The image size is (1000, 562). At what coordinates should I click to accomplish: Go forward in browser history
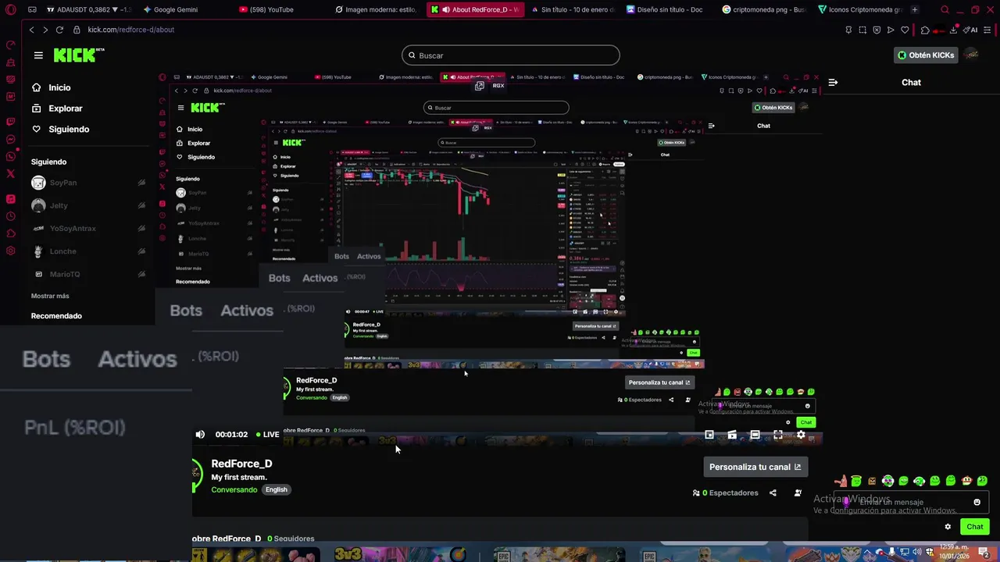45,30
